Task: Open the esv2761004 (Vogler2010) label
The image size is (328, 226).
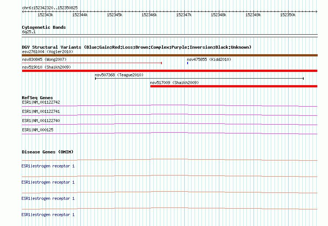Action: coord(48,52)
